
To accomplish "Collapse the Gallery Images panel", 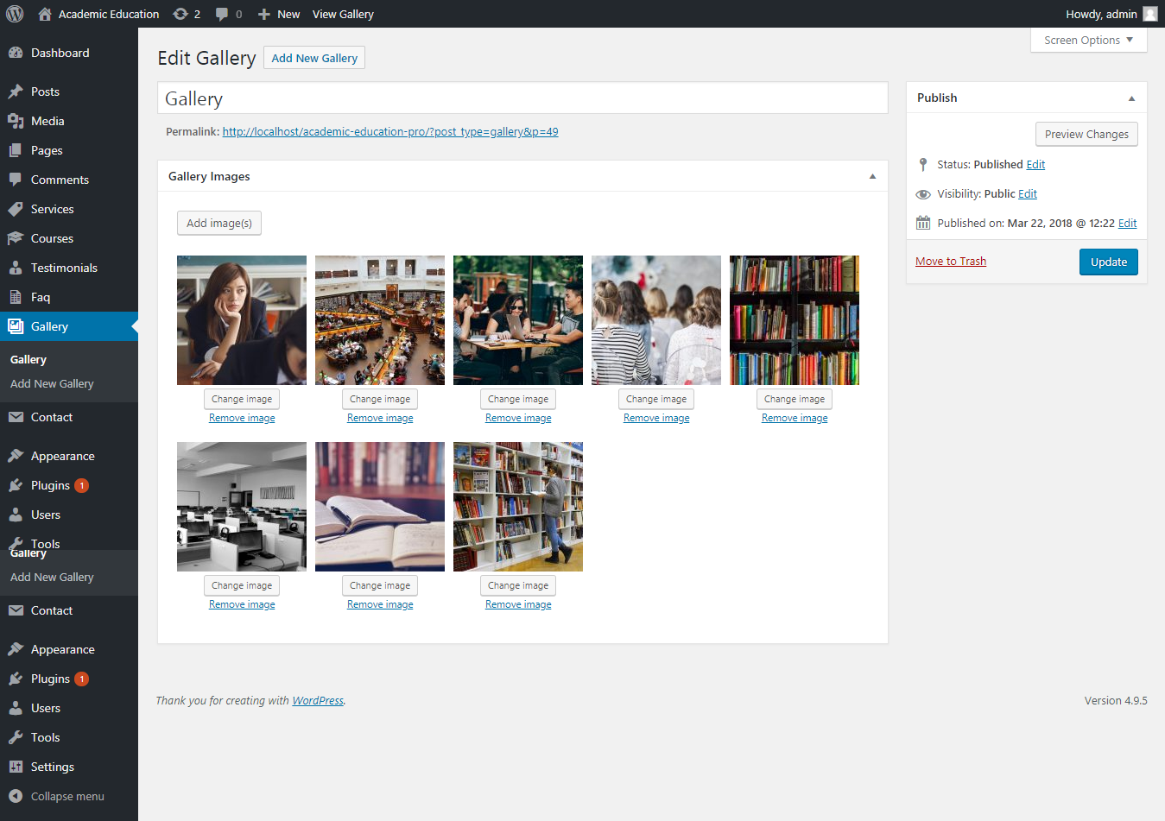I will (872, 176).
